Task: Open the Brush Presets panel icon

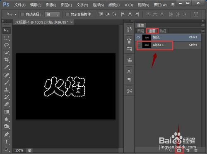Action: click(129, 41)
